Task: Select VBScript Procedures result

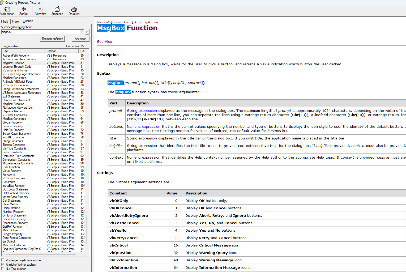Action: pyautogui.click(x=15, y=85)
